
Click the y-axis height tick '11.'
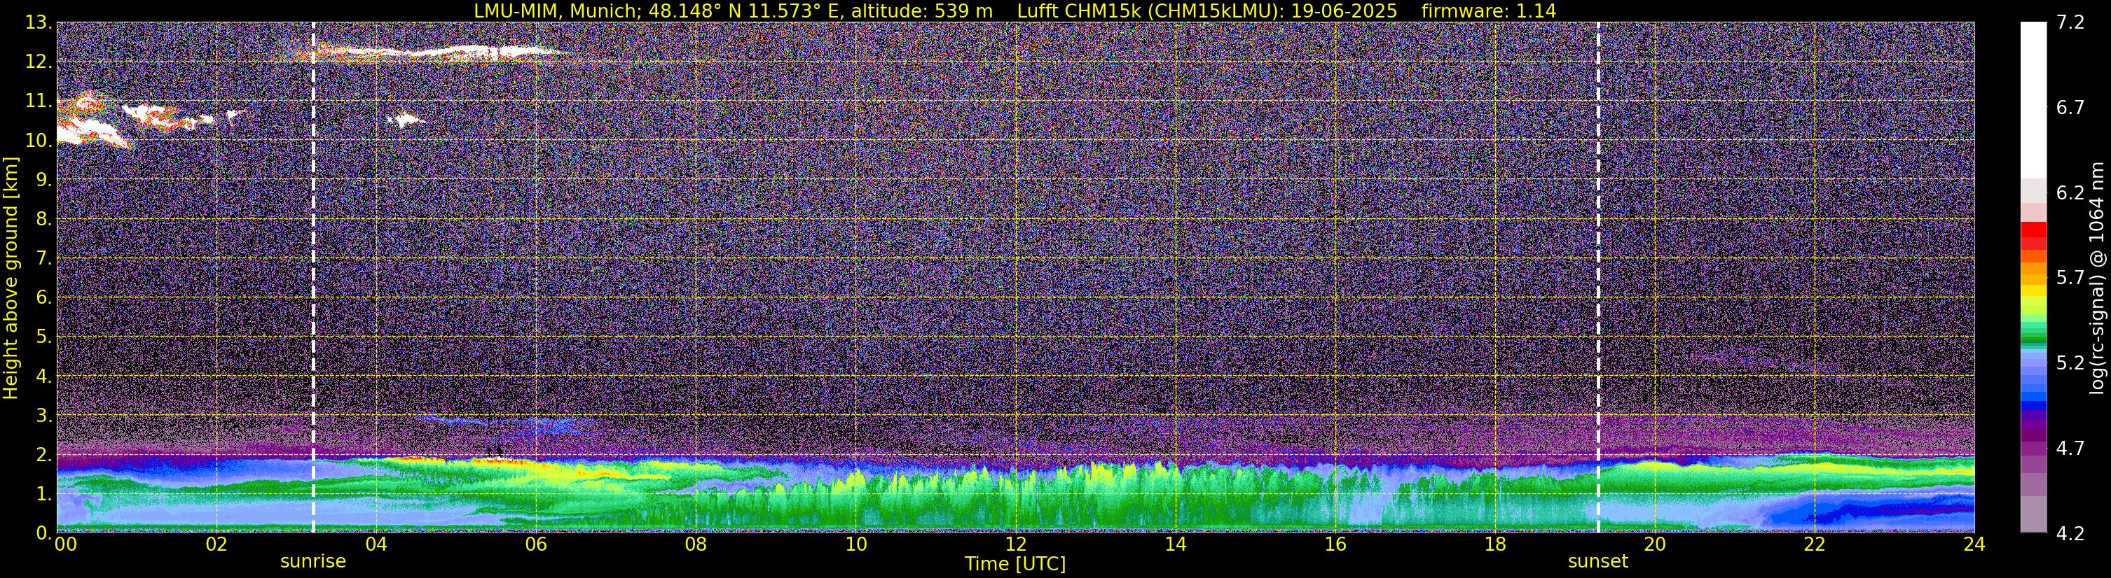[x=38, y=101]
